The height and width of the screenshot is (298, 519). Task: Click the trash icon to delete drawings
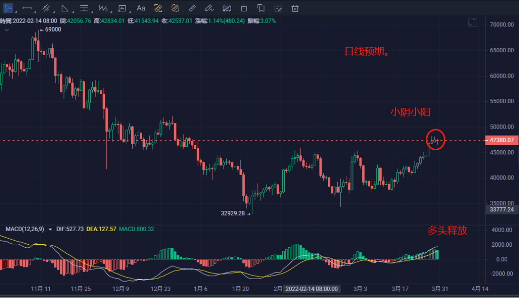tap(295, 8)
